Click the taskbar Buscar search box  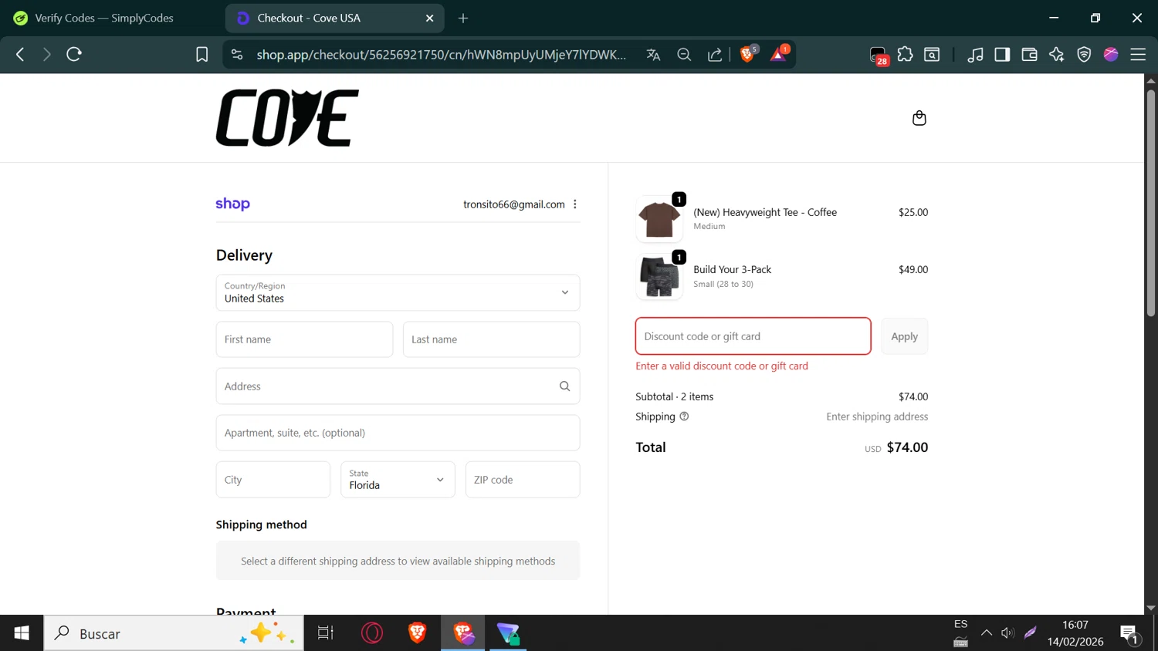click(174, 633)
